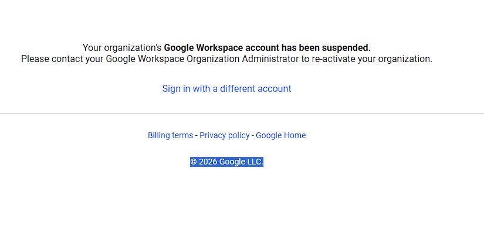Follow the Google Home footer link
This screenshot has width=484, height=240.
click(280, 135)
